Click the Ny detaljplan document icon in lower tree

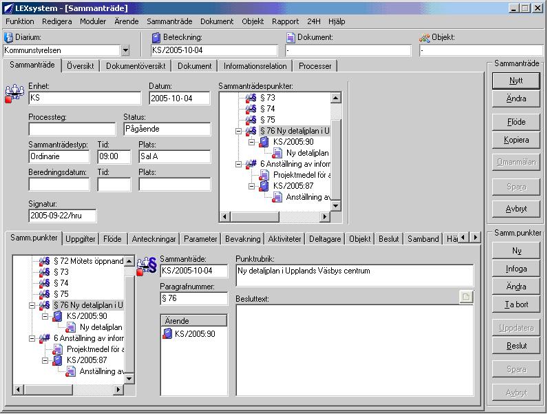[x=70, y=327]
